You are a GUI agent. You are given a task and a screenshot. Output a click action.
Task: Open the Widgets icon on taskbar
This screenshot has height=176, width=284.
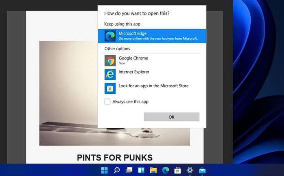click(141, 170)
